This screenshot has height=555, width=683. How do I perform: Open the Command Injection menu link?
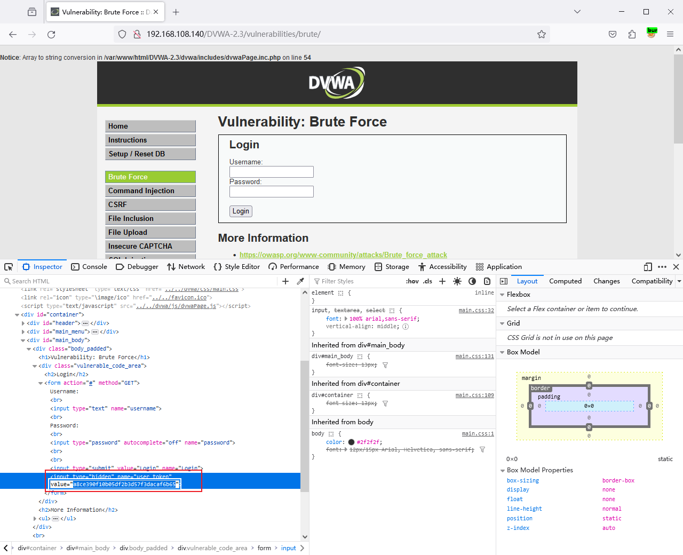(x=150, y=191)
